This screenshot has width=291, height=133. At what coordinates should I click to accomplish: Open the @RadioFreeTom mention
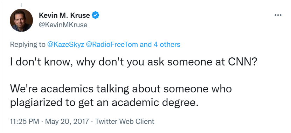pyautogui.click(x=112, y=44)
